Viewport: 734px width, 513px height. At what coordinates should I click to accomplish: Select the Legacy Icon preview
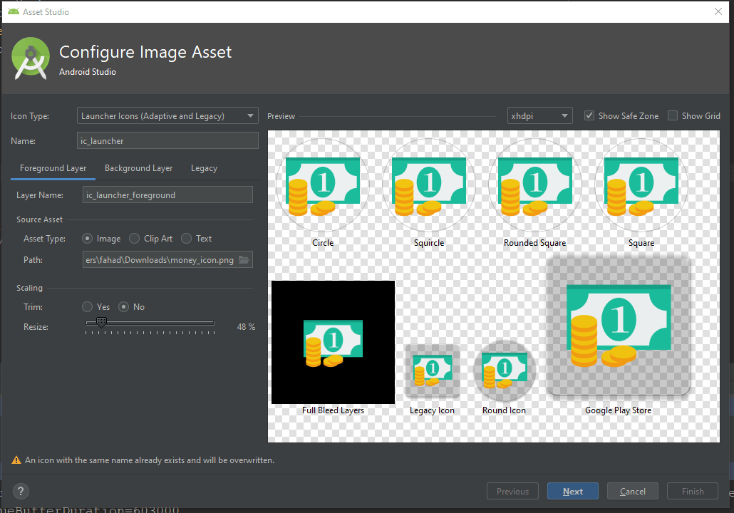click(432, 372)
